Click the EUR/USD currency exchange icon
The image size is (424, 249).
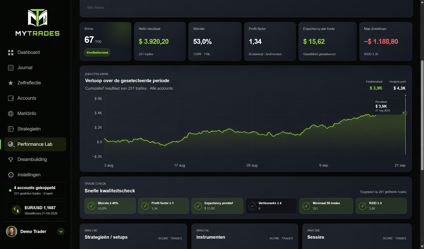16,210
